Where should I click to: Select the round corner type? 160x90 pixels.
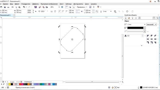click(x=60, y=11)
